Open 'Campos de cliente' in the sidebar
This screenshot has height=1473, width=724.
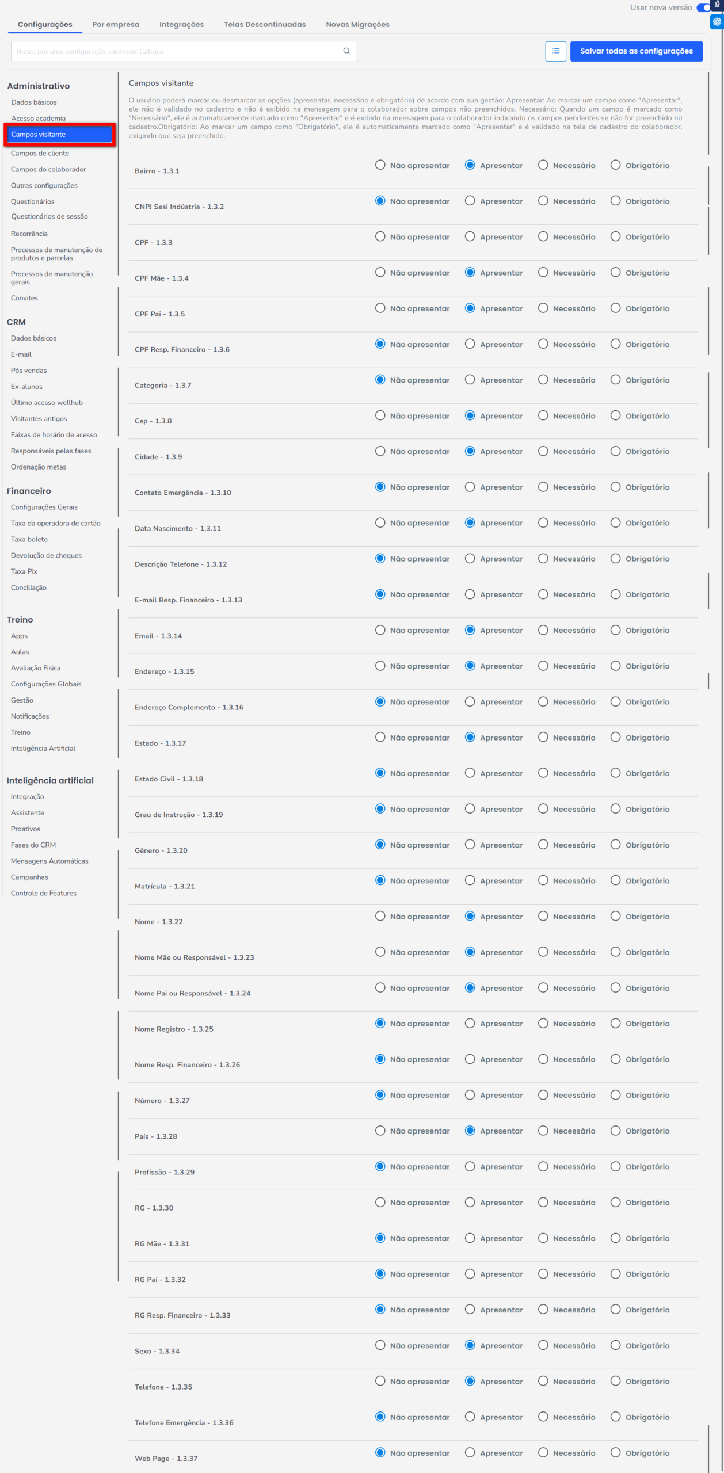click(40, 154)
